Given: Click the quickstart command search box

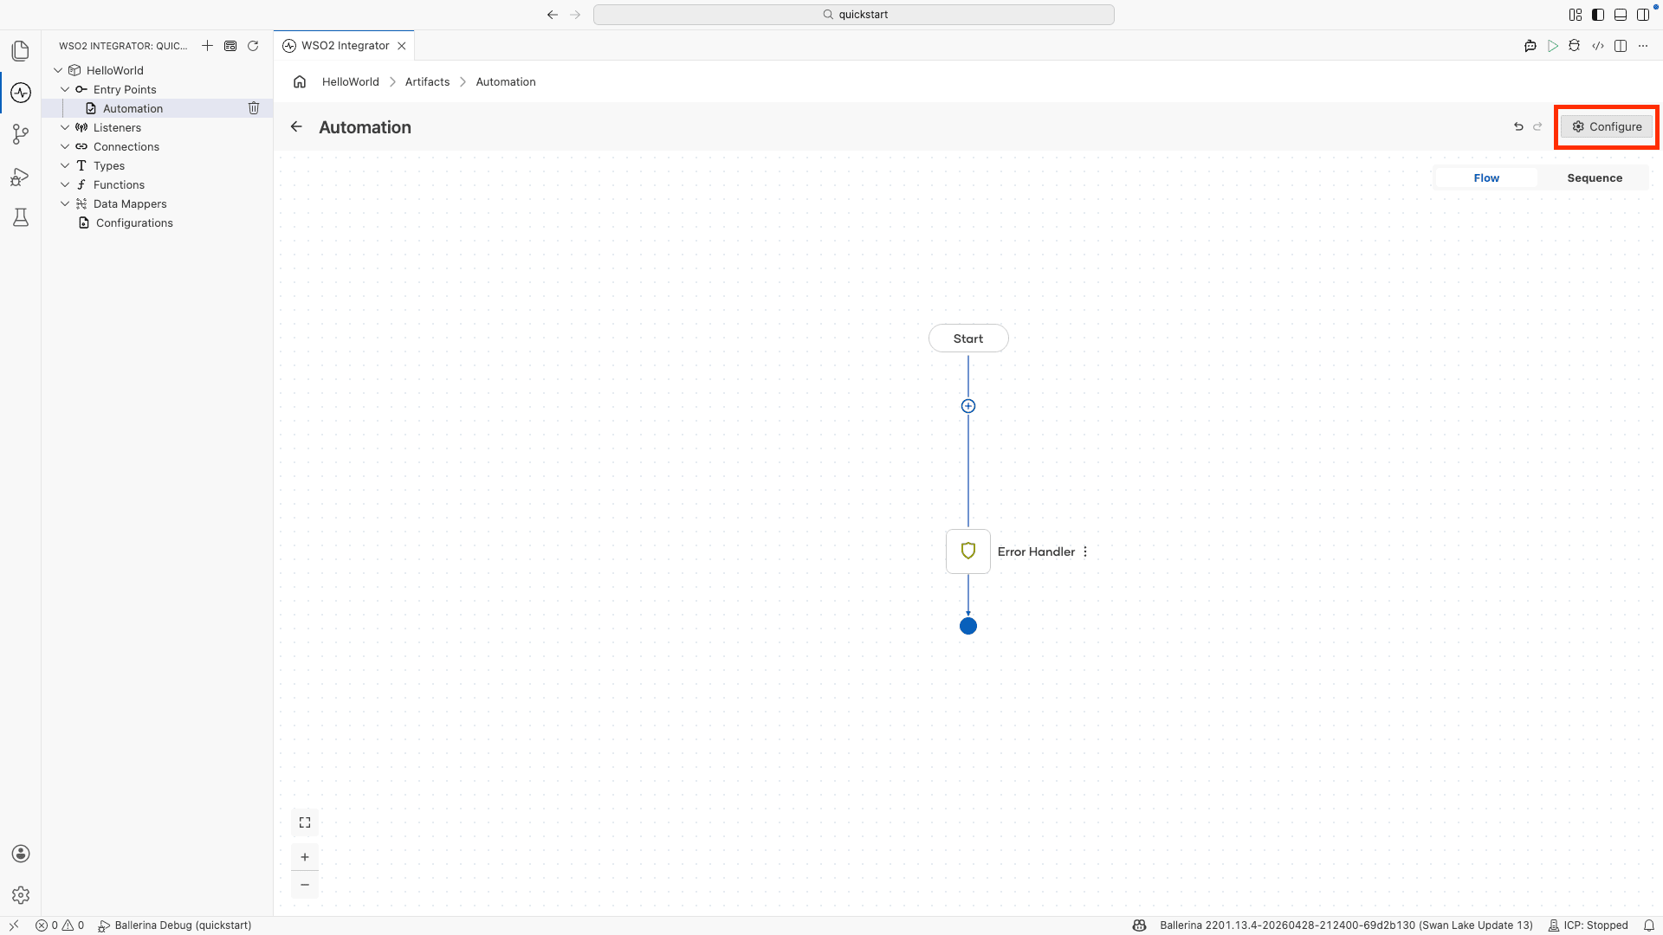Looking at the screenshot, I should (854, 15).
